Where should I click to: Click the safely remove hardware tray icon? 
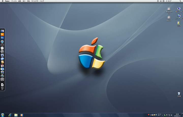click(164, 115)
